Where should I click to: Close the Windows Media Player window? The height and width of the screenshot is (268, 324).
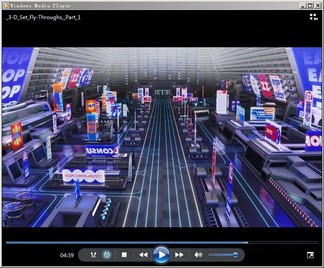click(x=317, y=6)
